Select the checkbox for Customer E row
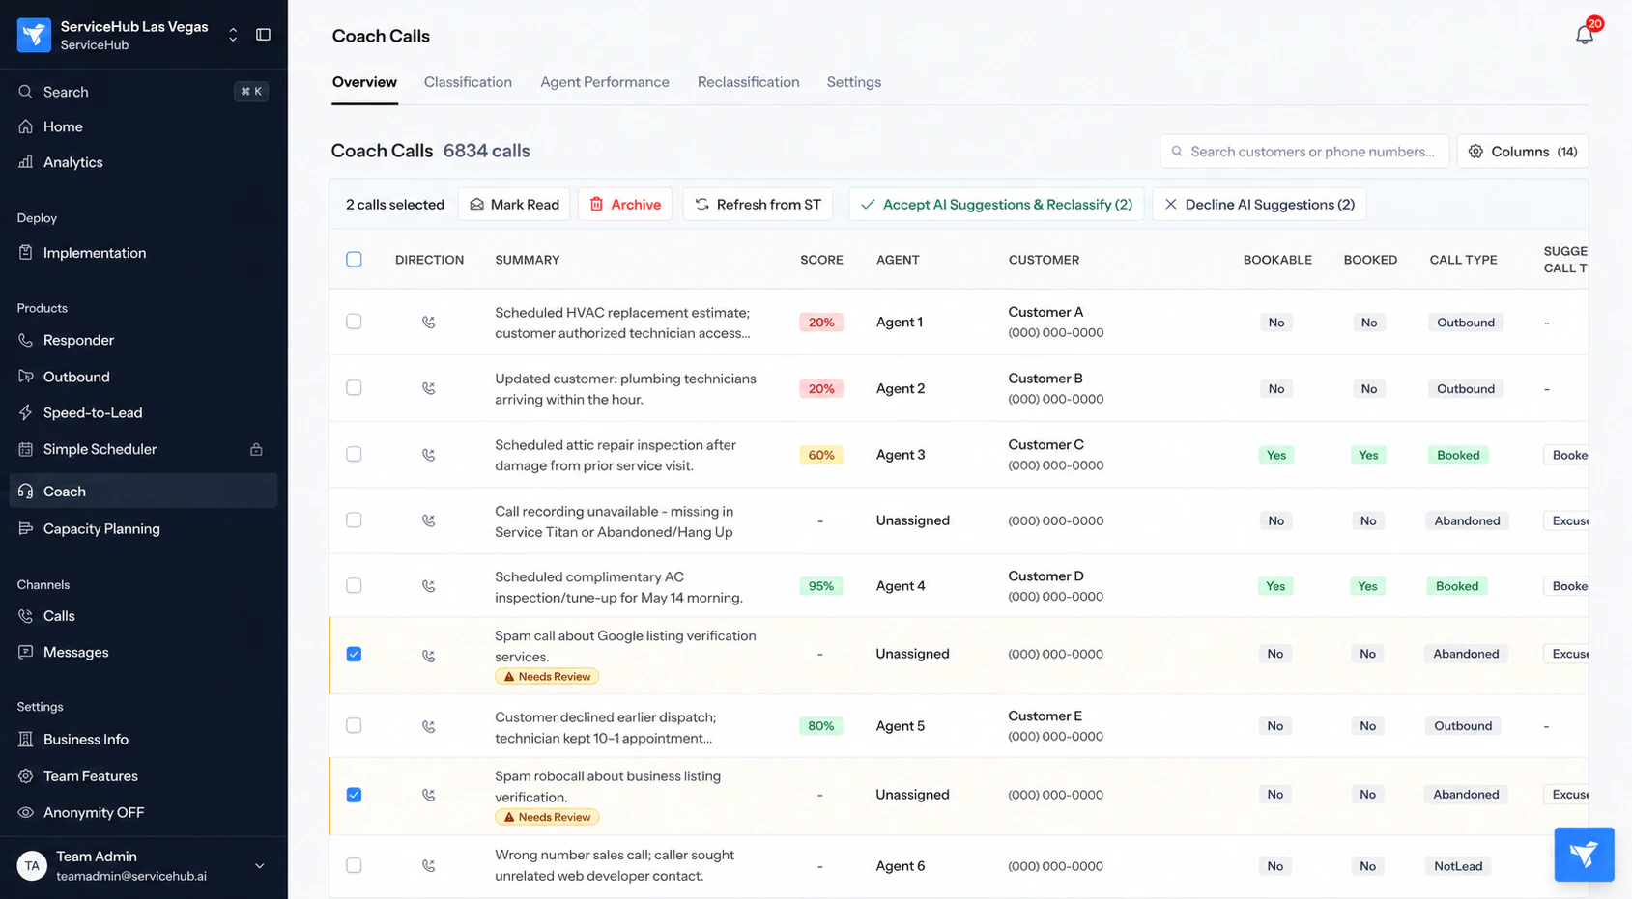This screenshot has width=1632, height=899. (x=354, y=725)
